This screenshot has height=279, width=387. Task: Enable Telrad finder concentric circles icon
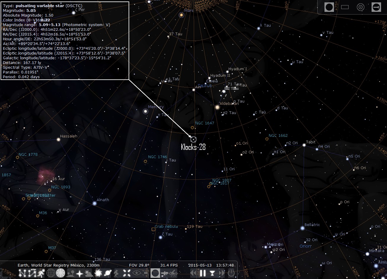[x=360, y=7]
